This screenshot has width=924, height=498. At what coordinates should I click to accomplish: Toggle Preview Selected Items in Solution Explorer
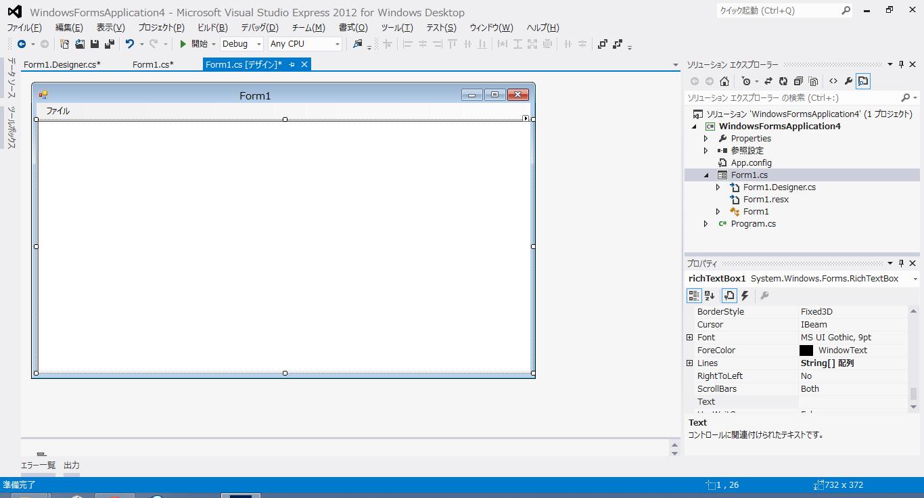(x=863, y=81)
